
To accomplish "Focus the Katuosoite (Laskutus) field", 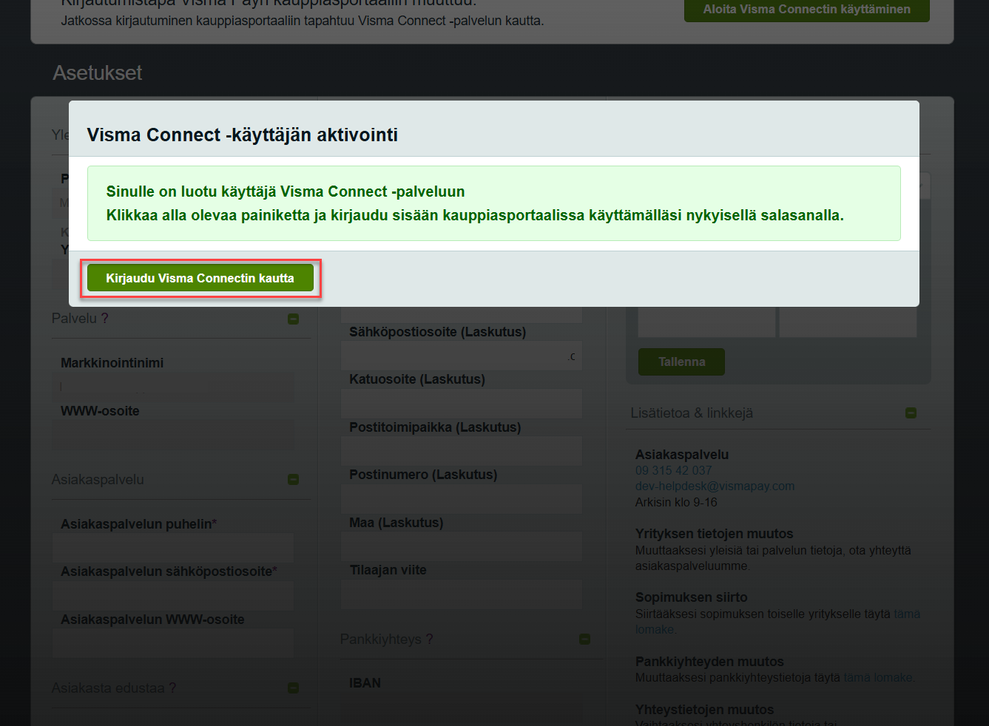I will [x=462, y=404].
